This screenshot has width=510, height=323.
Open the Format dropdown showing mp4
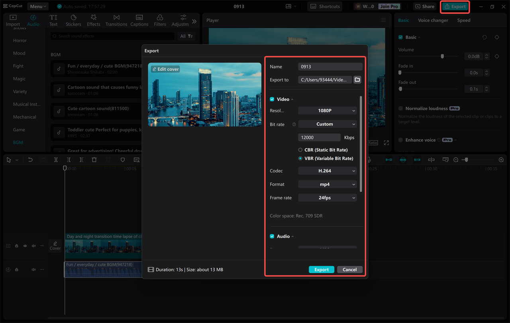(327, 184)
